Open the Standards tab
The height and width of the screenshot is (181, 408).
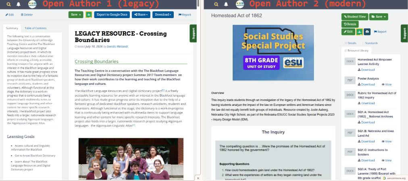click(370, 43)
